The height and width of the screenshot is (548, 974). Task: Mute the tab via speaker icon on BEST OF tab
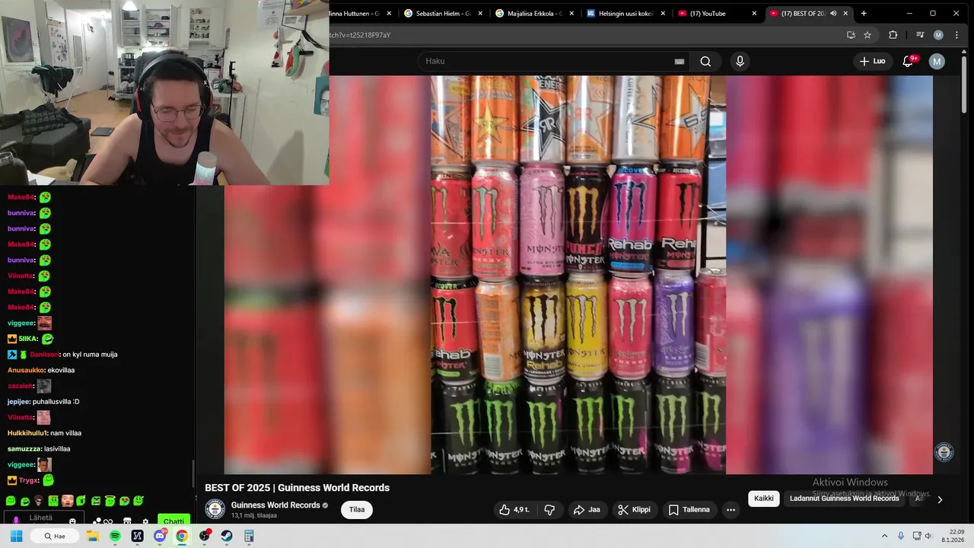tap(833, 14)
